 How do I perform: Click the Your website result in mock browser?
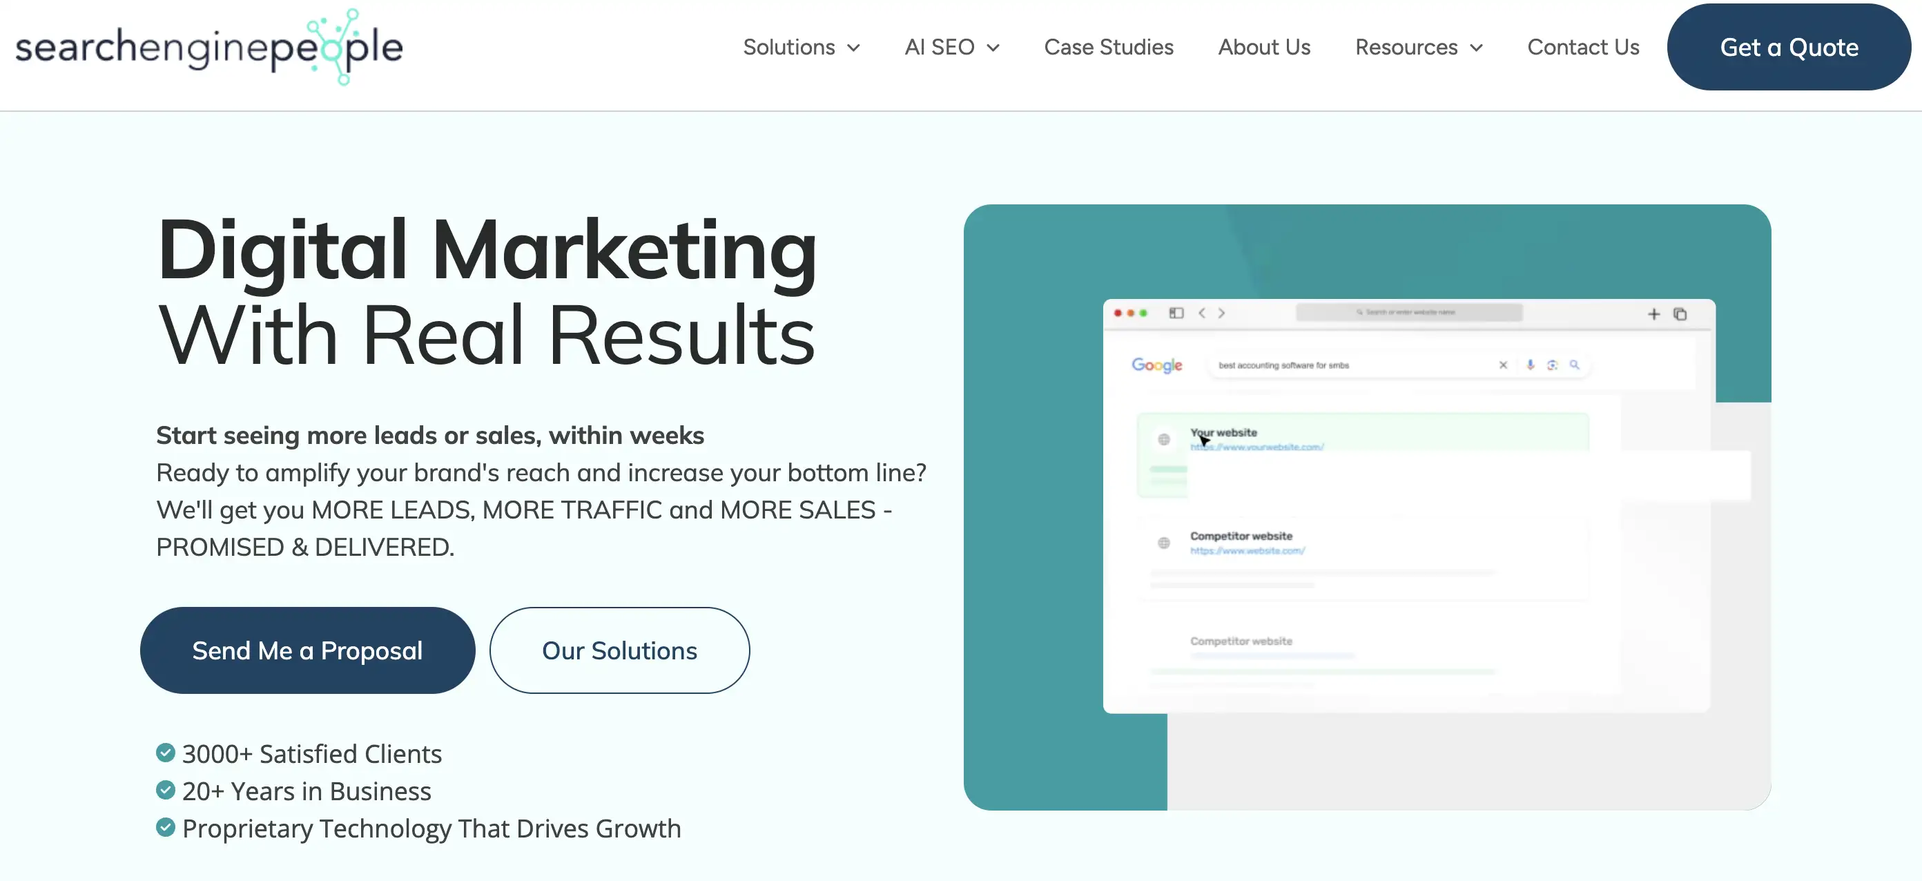coord(1223,433)
